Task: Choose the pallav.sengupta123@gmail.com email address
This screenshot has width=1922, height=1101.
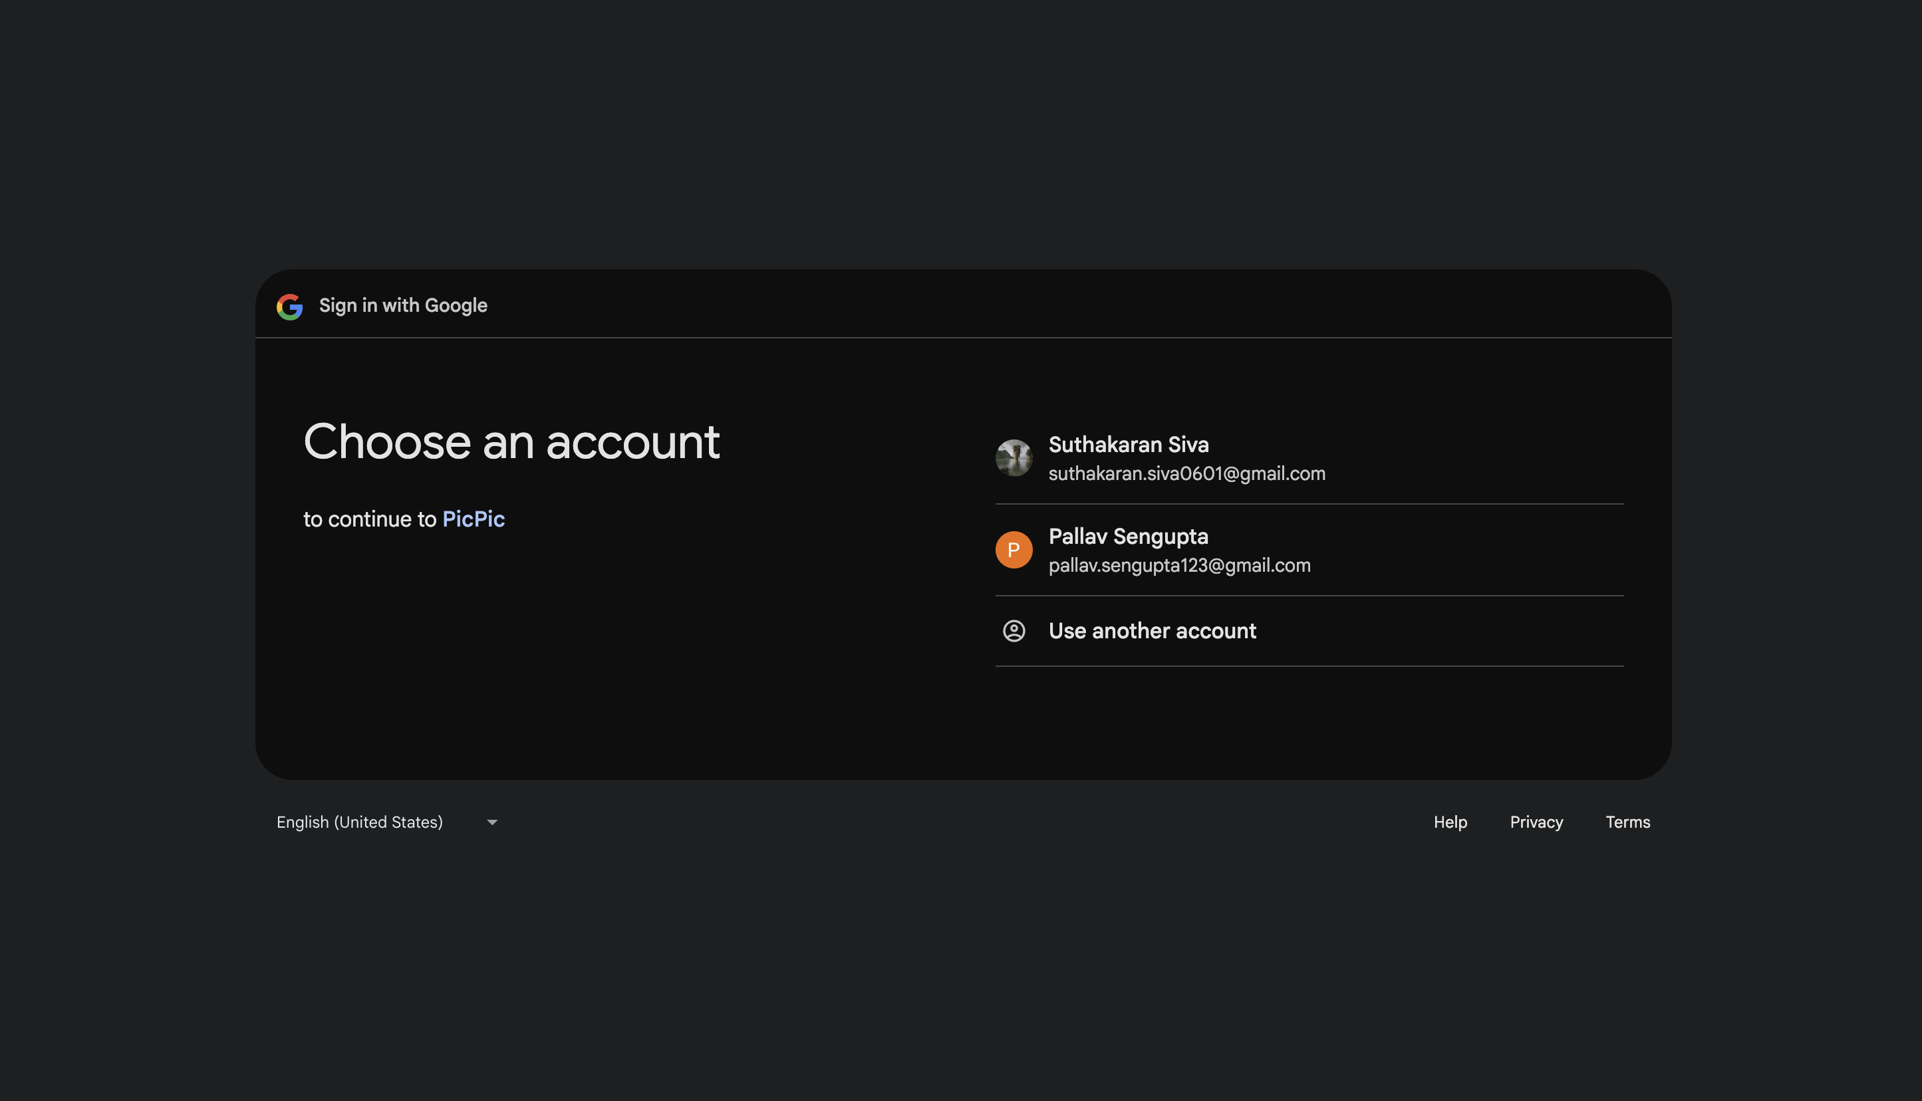Action: point(1178,566)
